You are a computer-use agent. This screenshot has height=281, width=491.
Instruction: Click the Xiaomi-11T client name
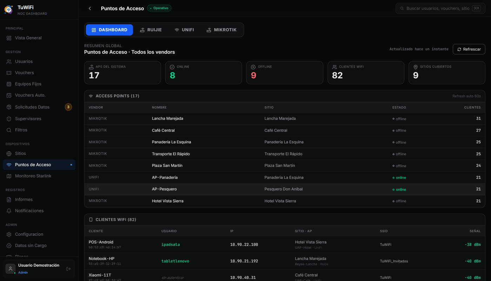click(x=100, y=275)
